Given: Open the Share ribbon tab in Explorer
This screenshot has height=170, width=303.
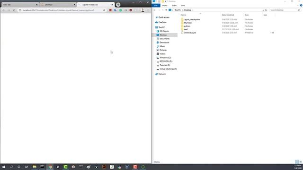Looking at the screenshot, I should tap(174, 6).
